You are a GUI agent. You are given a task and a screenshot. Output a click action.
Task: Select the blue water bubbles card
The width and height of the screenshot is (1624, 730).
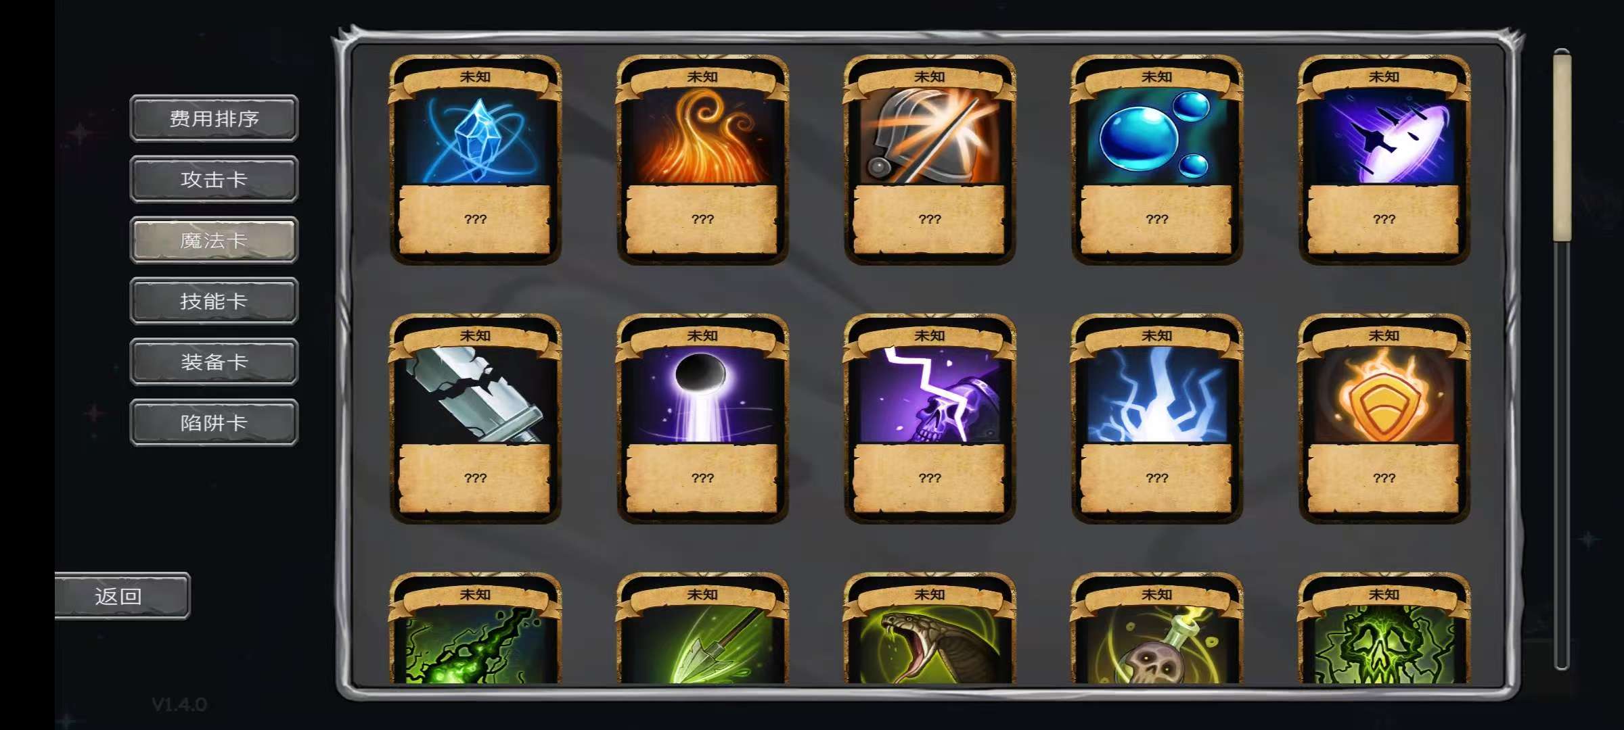pyautogui.click(x=1157, y=160)
